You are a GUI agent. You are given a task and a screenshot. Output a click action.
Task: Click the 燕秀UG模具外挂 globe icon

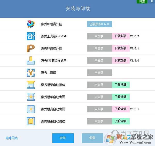tap(31, 24)
